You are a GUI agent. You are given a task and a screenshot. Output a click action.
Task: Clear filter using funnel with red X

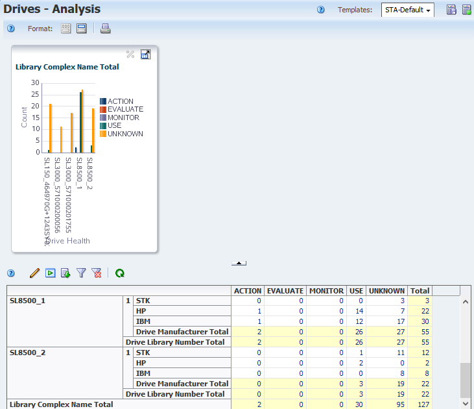(x=96, y=273)
